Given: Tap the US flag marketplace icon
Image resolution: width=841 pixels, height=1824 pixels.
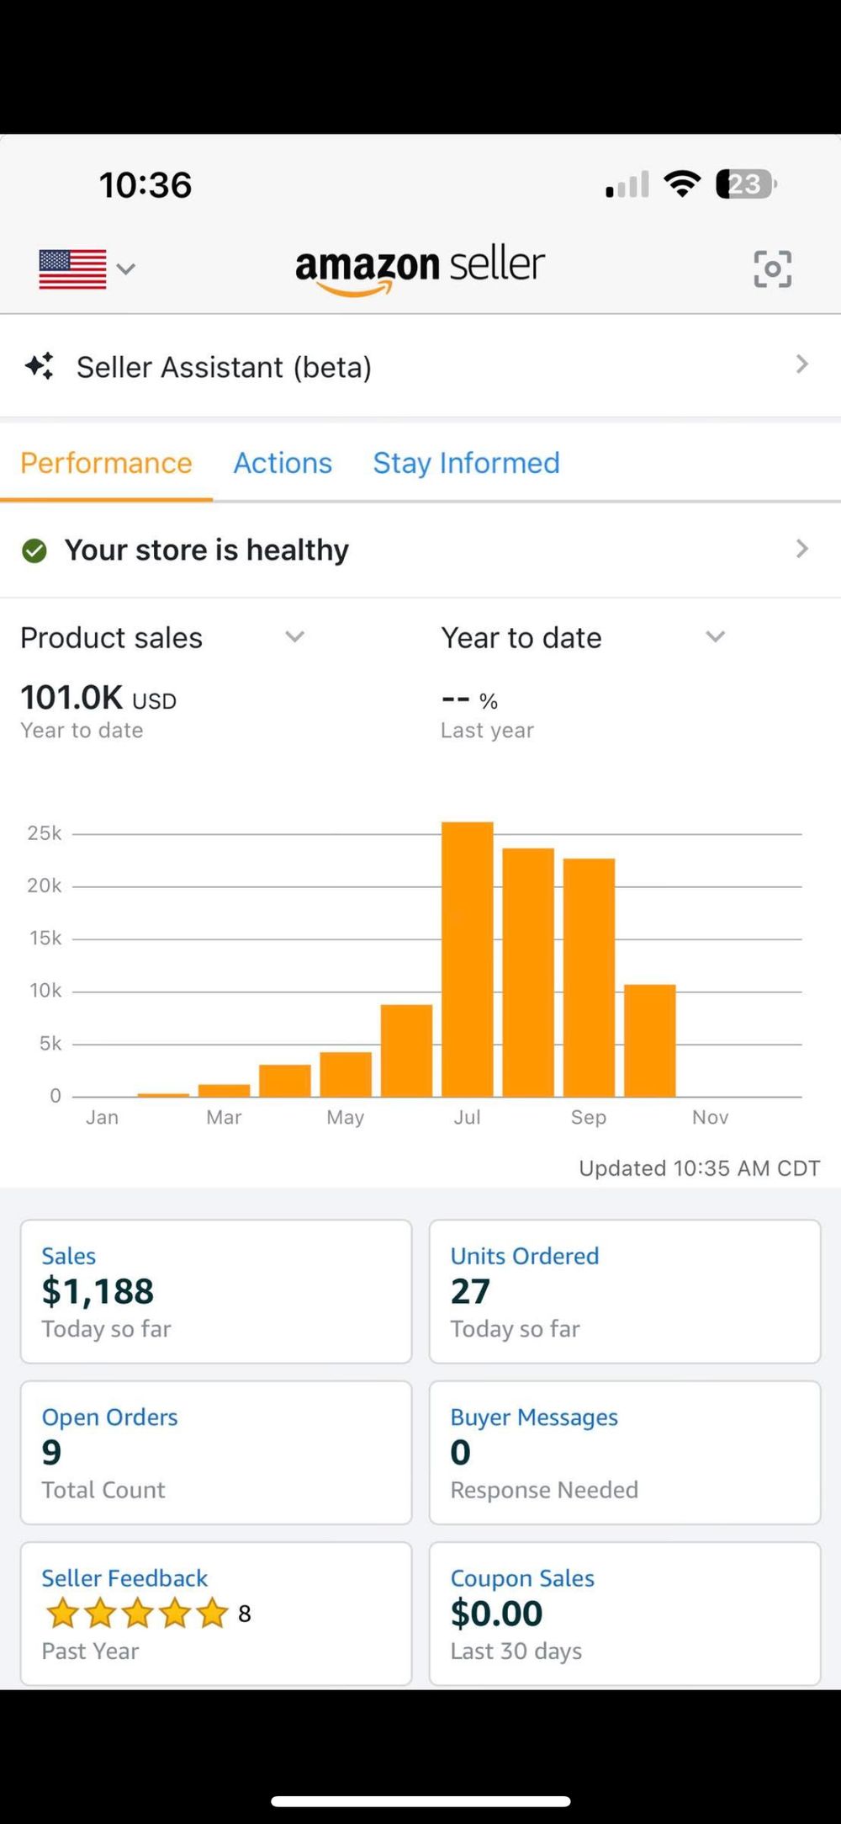Looking at the screenshot, I should pos(72,269).
